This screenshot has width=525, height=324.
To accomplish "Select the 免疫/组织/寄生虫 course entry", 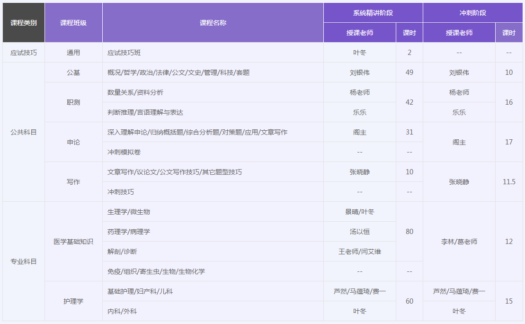I will click(x=156, y=271).
